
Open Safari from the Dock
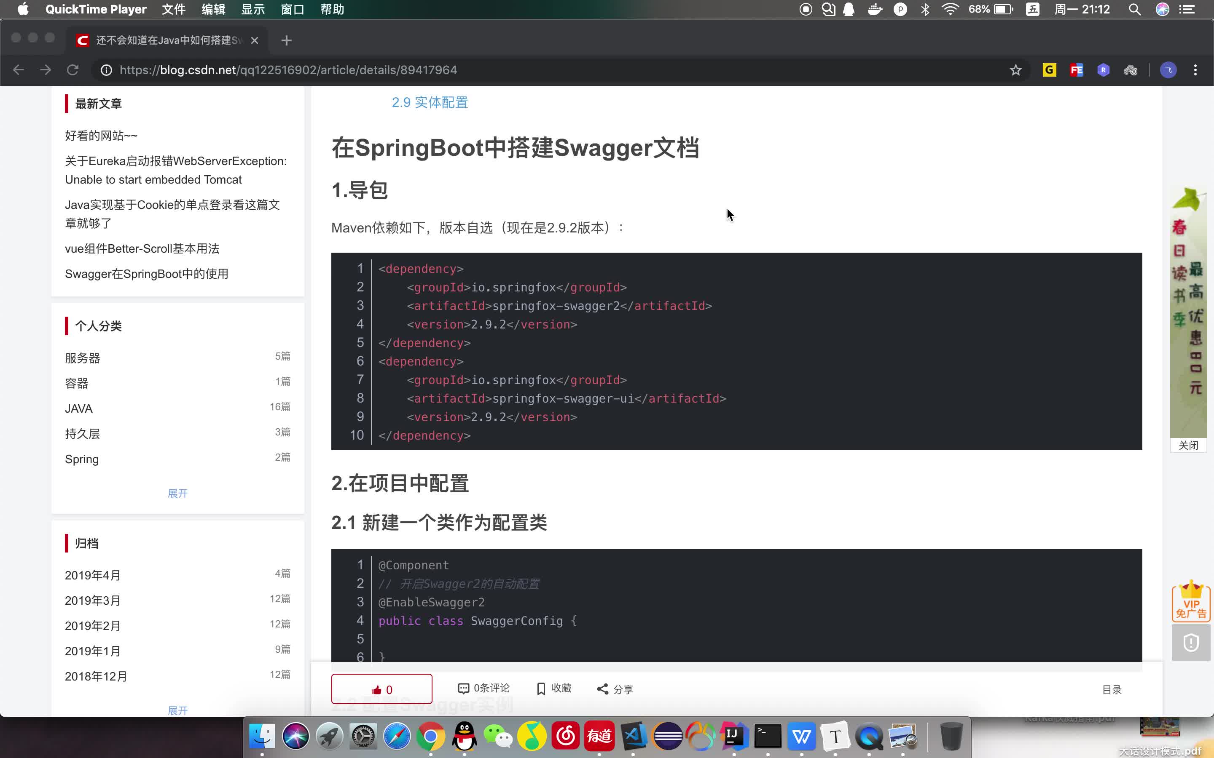click(x=397, y=736)
